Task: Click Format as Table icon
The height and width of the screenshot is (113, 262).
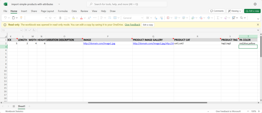Action: tap(184, 18)
